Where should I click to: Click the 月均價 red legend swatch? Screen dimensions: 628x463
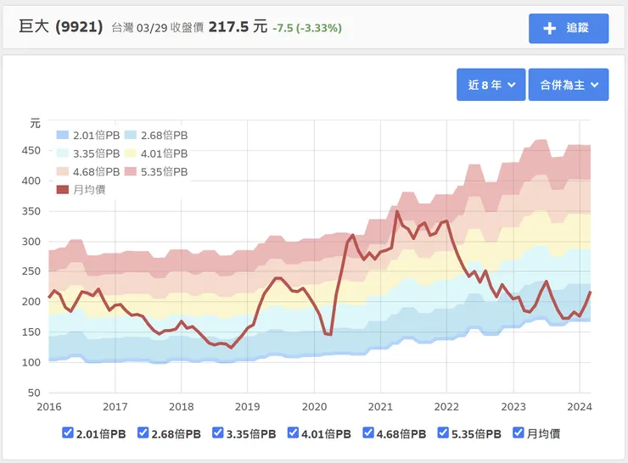[62, 189]
